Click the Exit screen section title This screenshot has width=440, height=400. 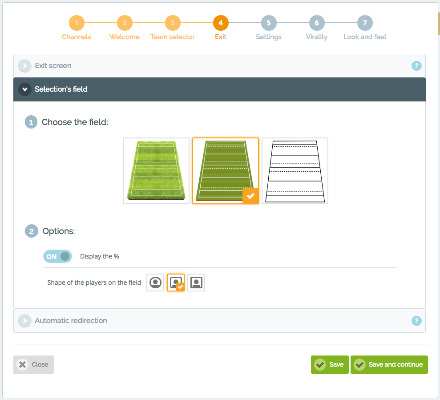click(53, 66)
